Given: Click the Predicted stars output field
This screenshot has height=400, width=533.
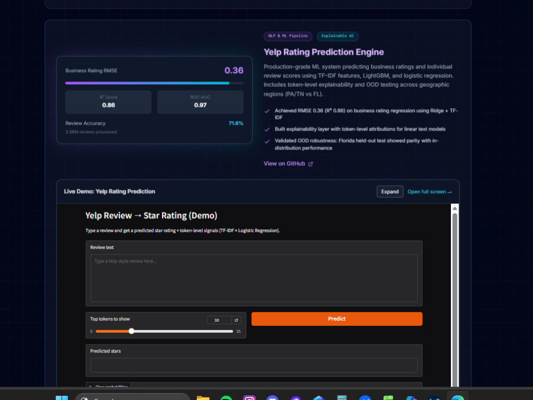Looking at the screenshot, I should (x=254, y=365).
